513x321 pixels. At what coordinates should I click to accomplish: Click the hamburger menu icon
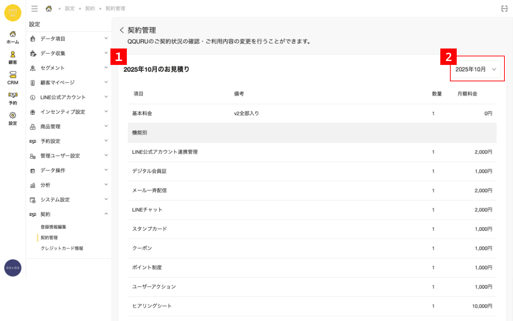pyautogui.click(x=35, y=9)
